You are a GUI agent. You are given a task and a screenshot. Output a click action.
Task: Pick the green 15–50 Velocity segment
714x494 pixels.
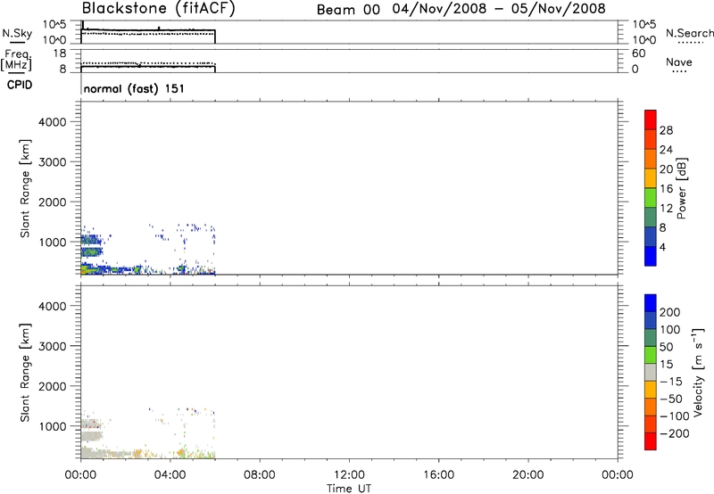[651, 355]
